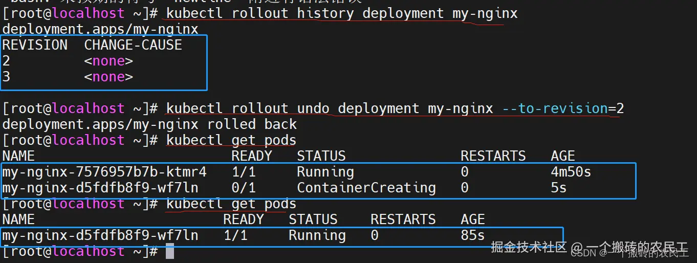Viewport: 697px width, 263px height.
Task: Click "1/1" in the ktmr4 pod row
Action: click(x=244, y=172)
